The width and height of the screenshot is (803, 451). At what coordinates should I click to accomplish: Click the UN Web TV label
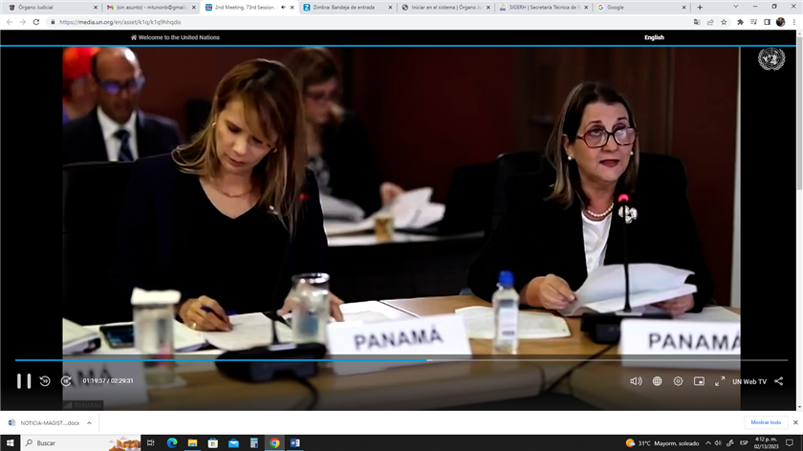(x=749, y=382)
